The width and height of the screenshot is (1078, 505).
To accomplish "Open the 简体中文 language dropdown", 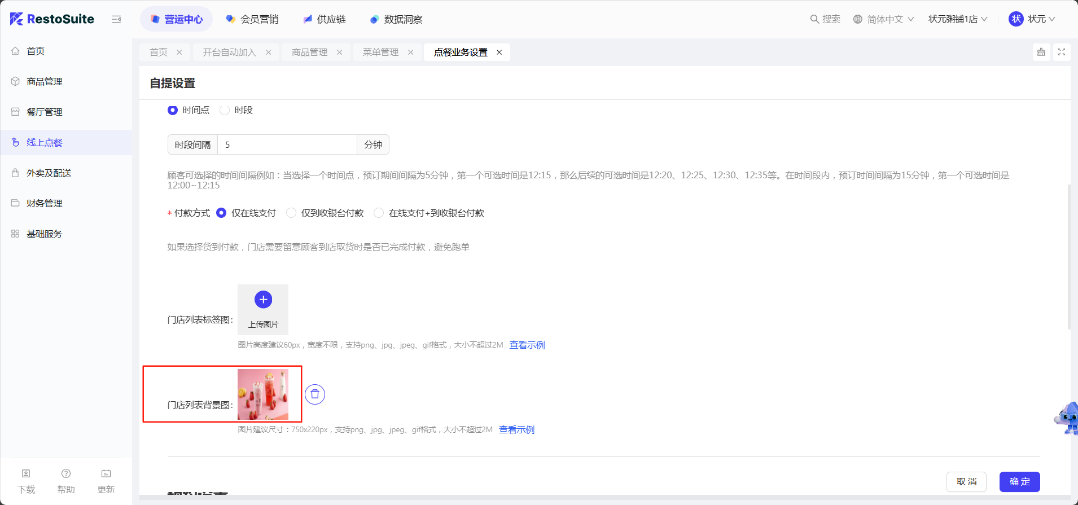I will 883,19.
